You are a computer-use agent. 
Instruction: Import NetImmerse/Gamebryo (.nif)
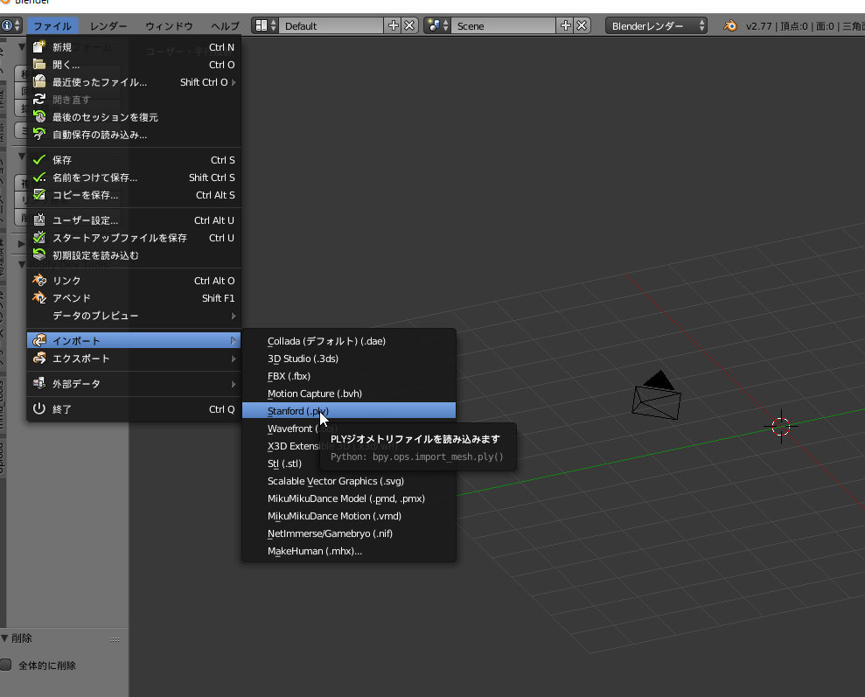click(x=349, y=533)
